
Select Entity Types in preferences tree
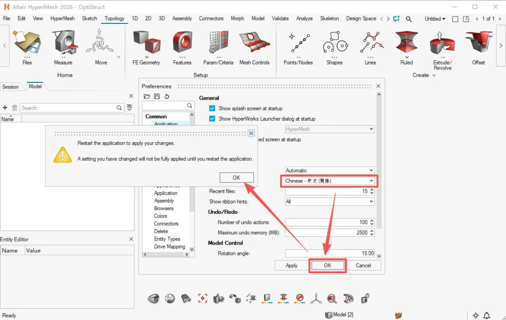[x=167, y=239]
